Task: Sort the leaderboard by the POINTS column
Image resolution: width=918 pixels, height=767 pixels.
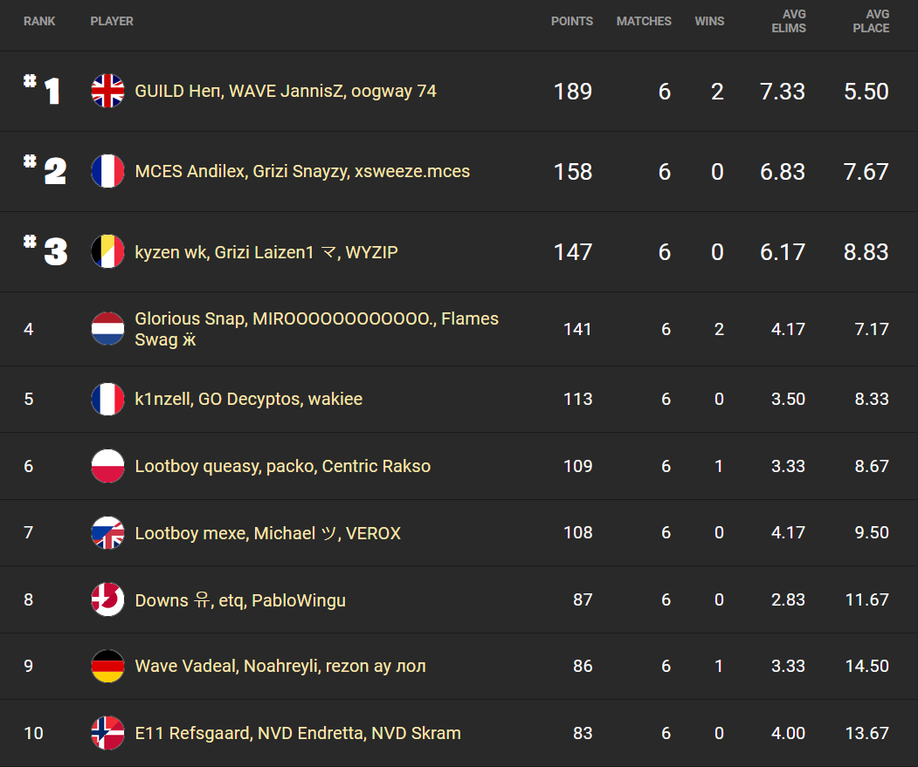Action: pos(572,21)
